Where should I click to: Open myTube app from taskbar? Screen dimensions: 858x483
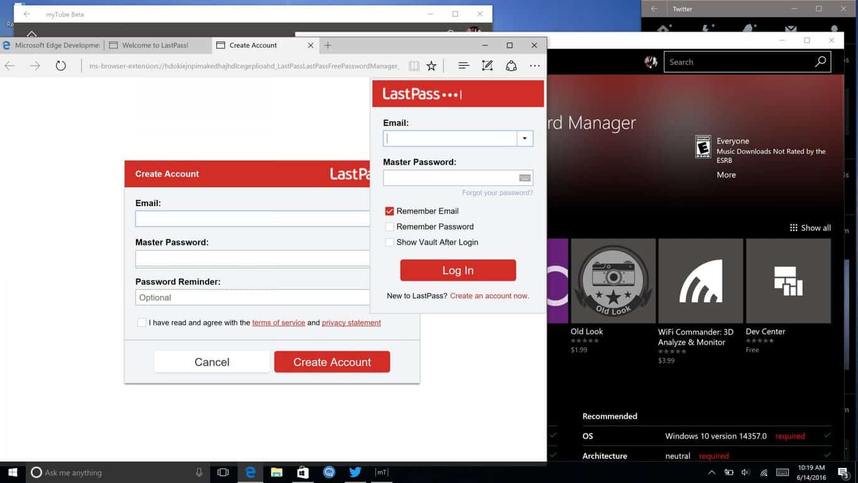pyautogui.click(x=381, y=472)
